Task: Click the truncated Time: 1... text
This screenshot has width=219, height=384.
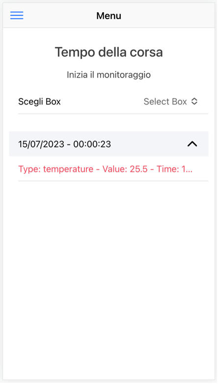Action: (175, 169)
